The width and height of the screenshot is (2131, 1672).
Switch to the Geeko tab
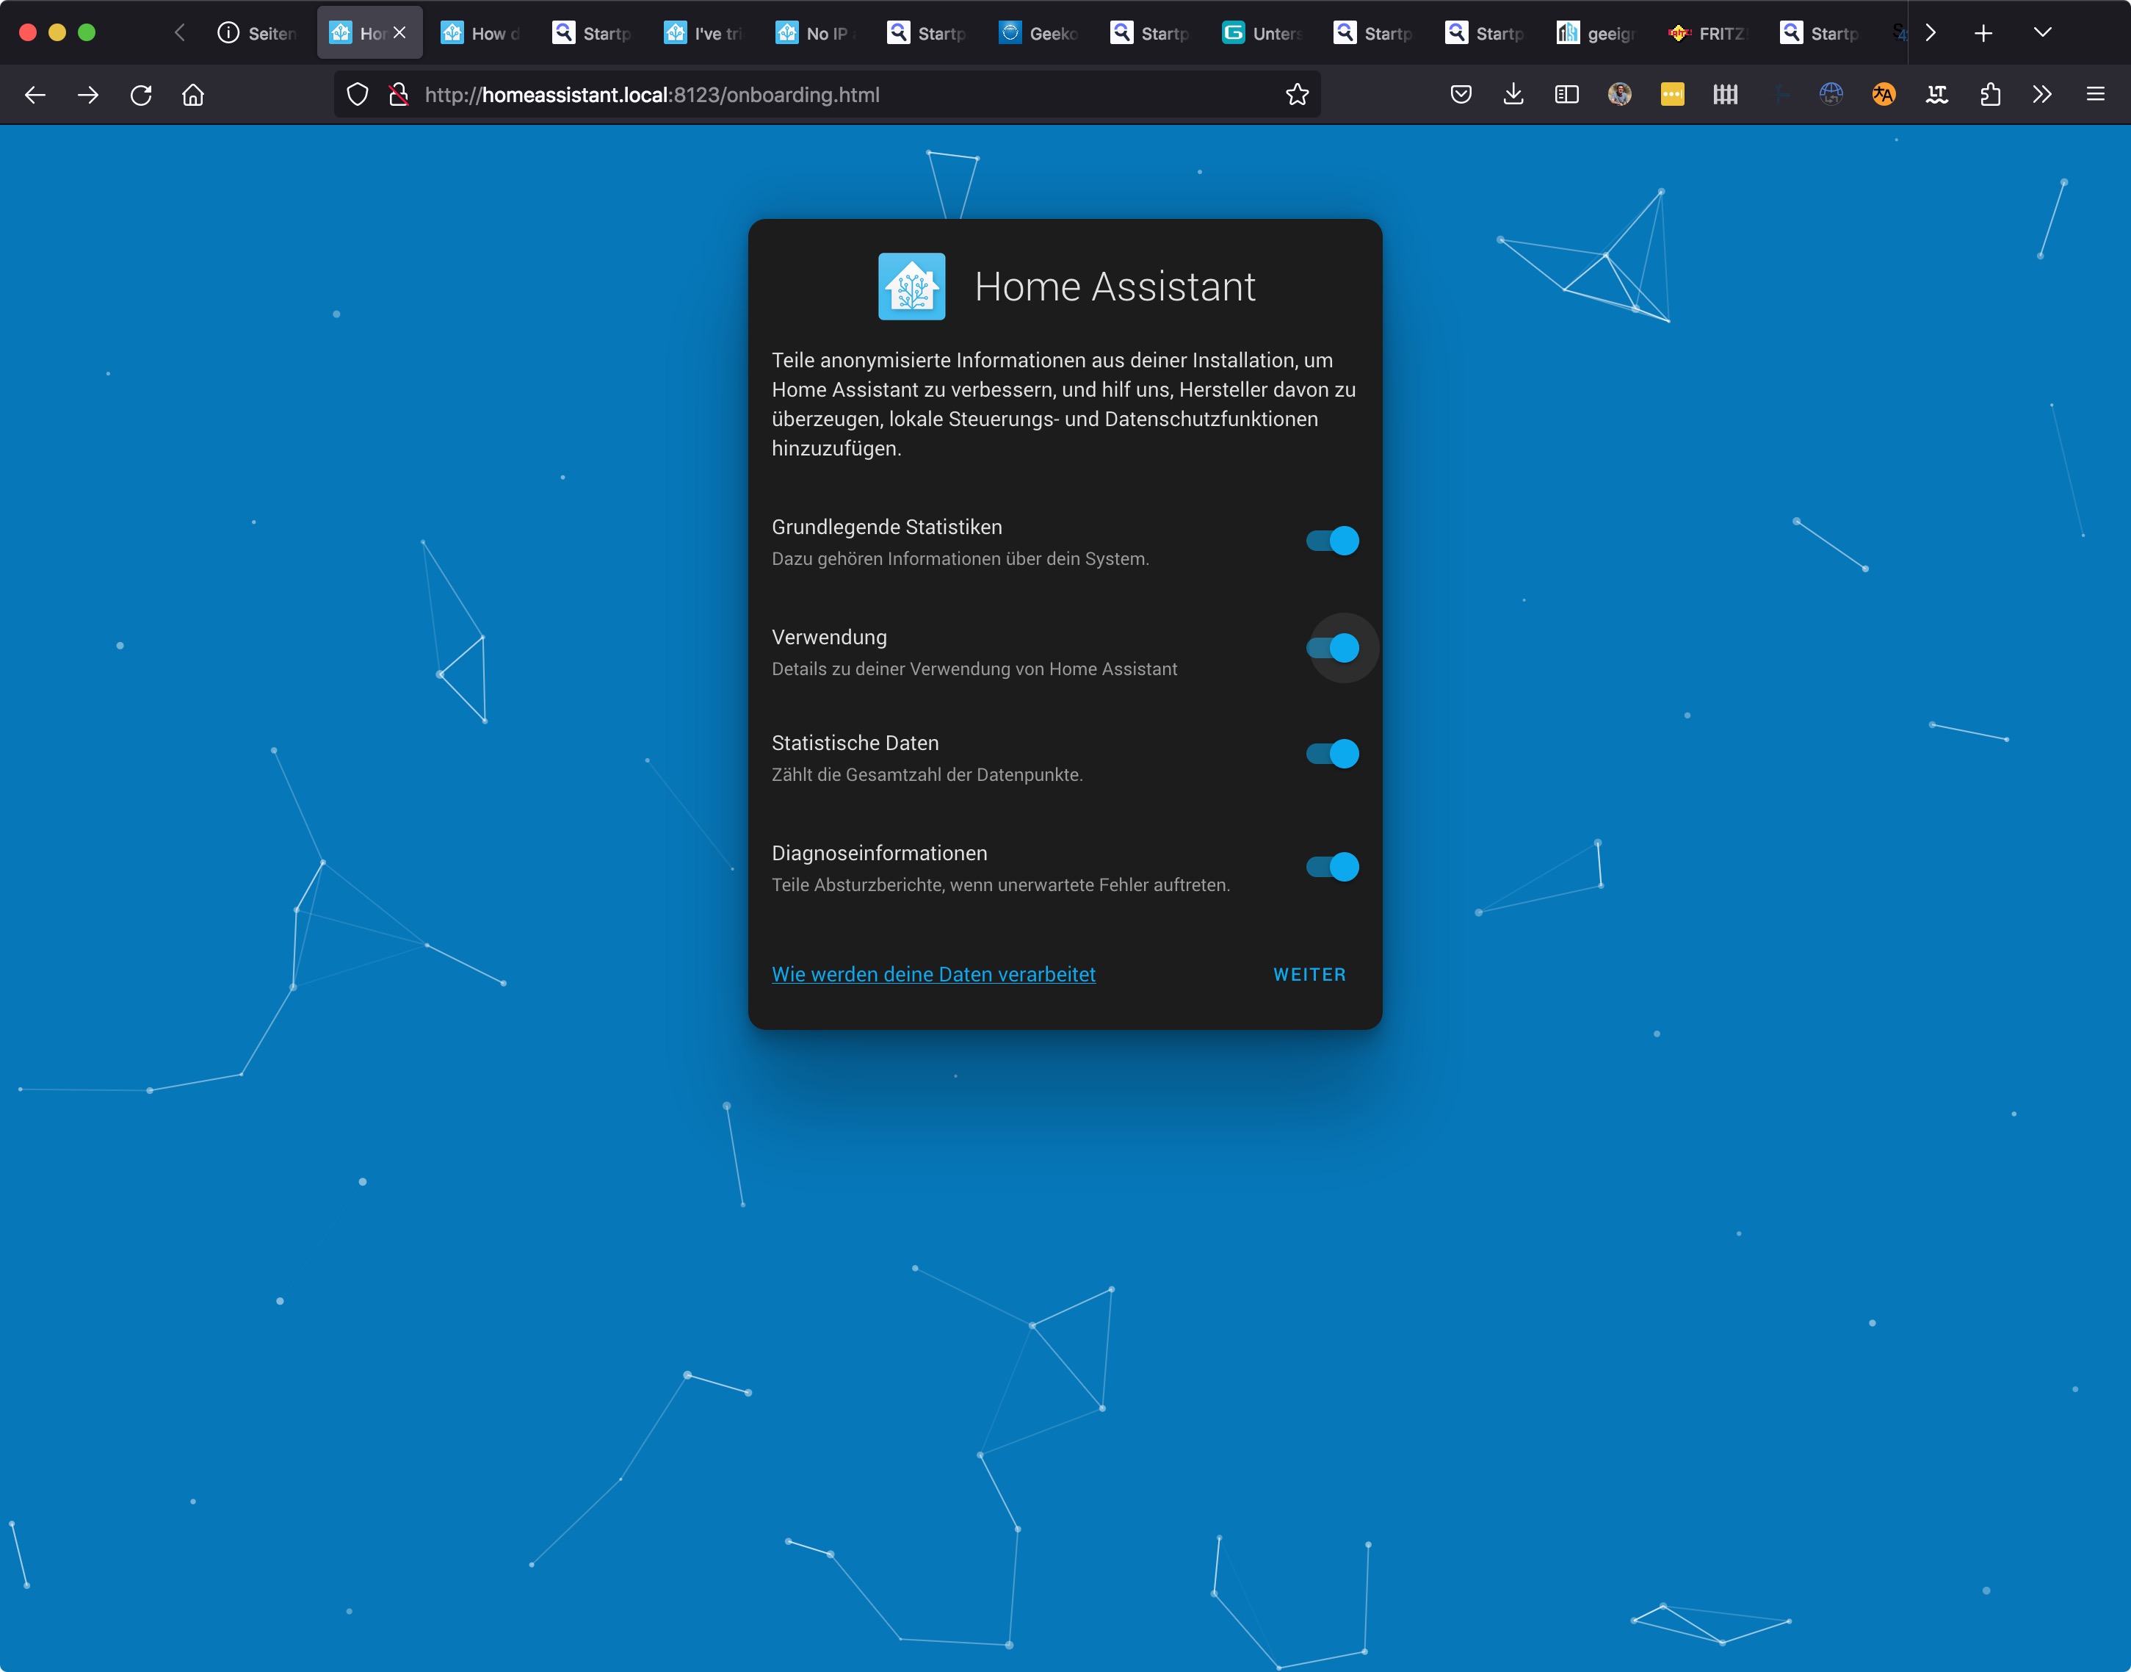pyautogui.click(x=1038, y=33)
